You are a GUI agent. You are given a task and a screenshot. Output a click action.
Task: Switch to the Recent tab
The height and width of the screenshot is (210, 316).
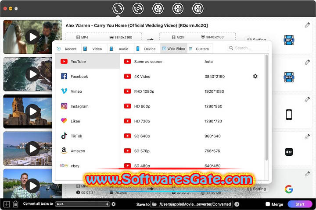click(68, 49)
